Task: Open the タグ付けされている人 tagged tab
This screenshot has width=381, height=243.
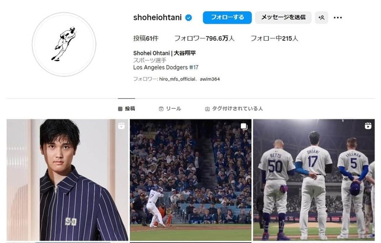Action: click(234, 109)
